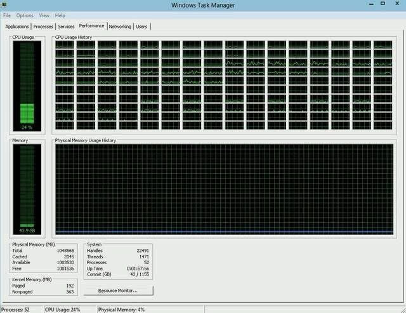Click the Memory gauge showing 43.9 GB

tap(27, 189)
